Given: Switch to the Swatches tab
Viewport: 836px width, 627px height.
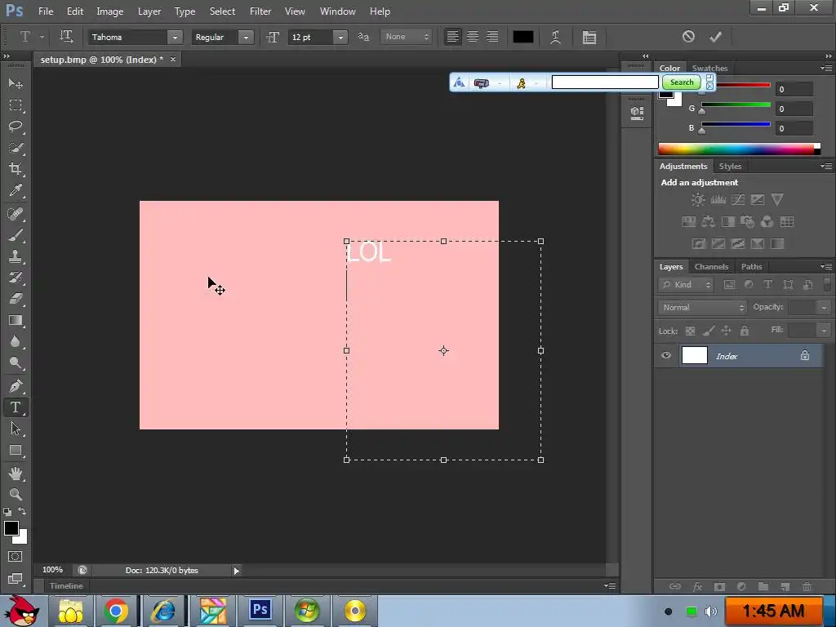Looking at the screenshot, I should [709, 69].
